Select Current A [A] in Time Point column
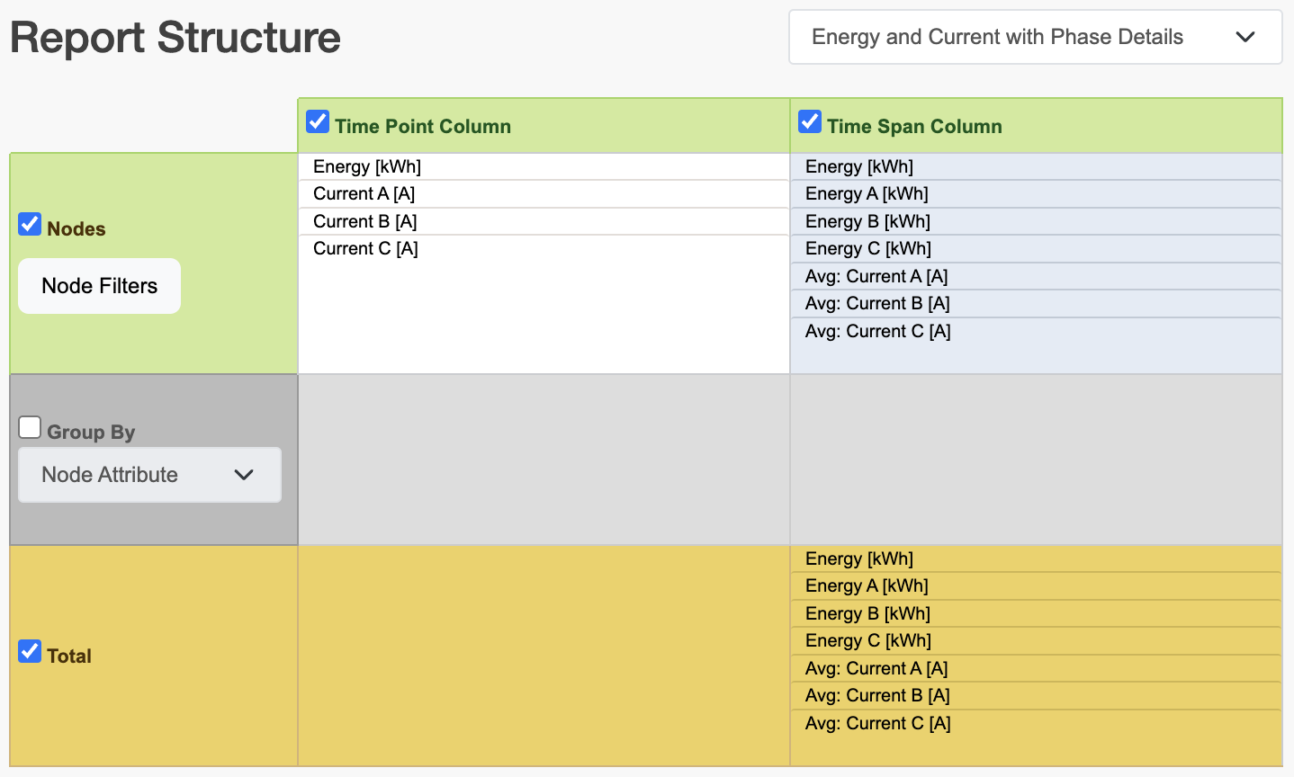This screenshot has width=1294, height=777. 364,194
